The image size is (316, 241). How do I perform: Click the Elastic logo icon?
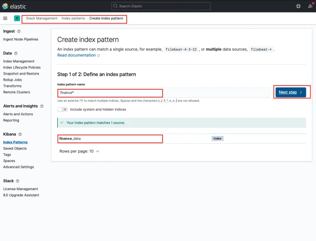coord(5,6)
